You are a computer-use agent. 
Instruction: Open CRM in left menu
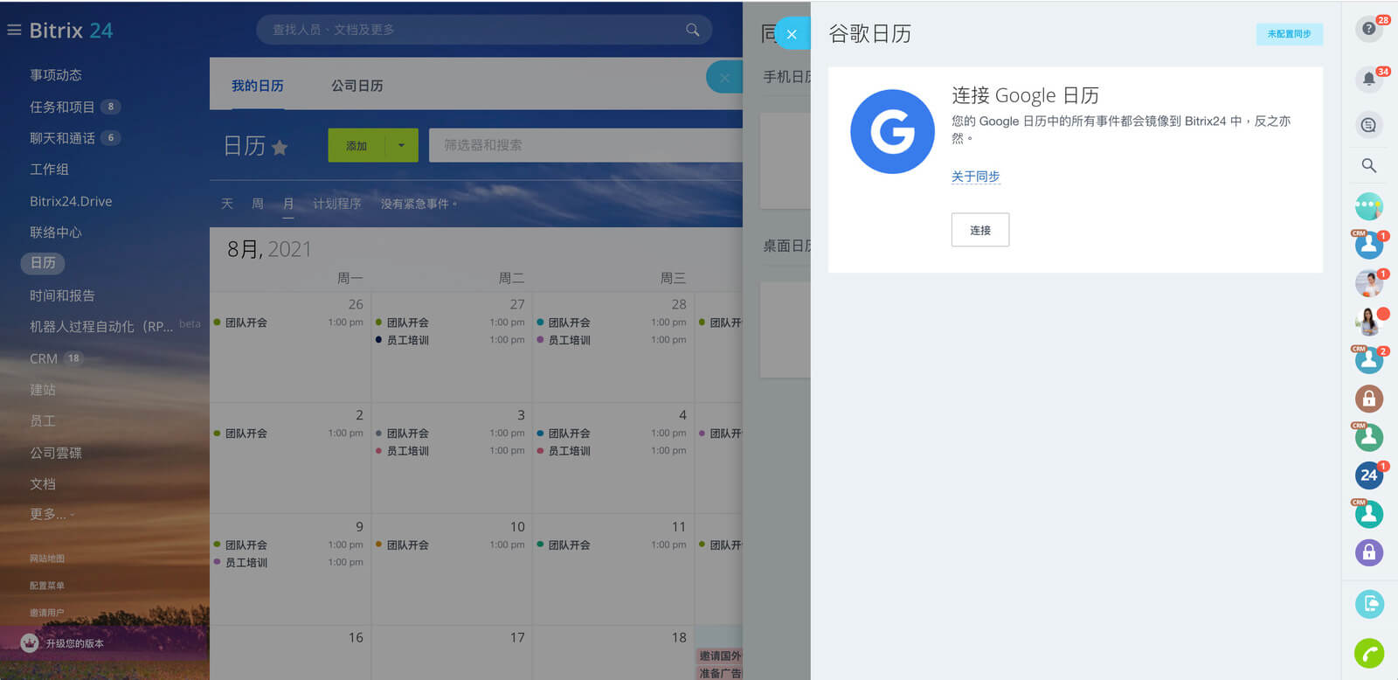tap(44, 358)
